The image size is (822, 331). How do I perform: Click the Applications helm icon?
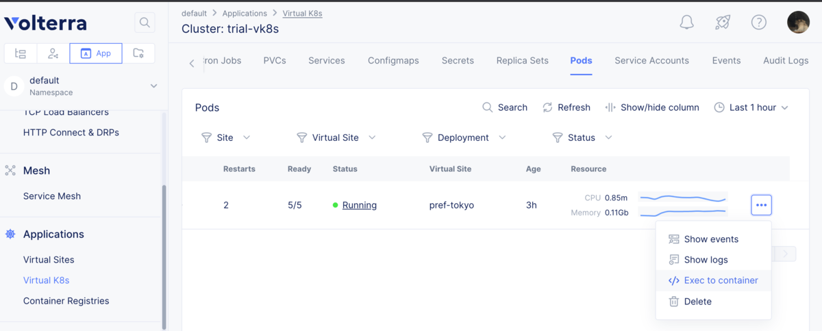(10, 234)
